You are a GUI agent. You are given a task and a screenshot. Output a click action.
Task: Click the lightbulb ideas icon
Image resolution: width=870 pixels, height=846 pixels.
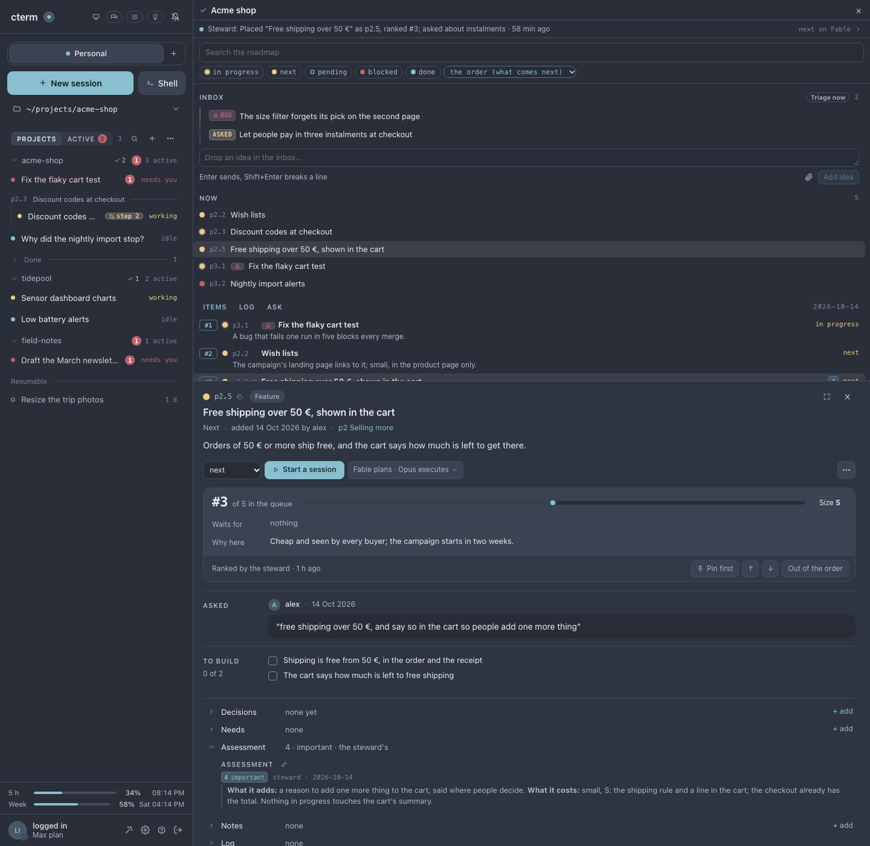[x=155, y=17]
